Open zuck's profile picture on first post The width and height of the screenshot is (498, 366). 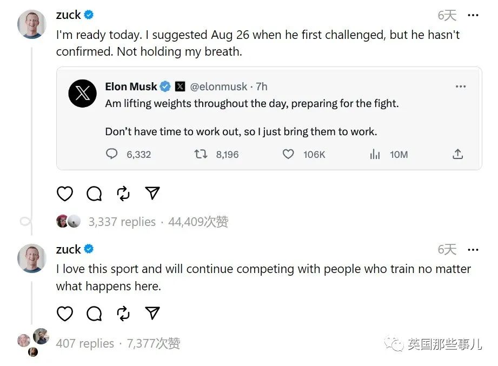coord(32,24)
